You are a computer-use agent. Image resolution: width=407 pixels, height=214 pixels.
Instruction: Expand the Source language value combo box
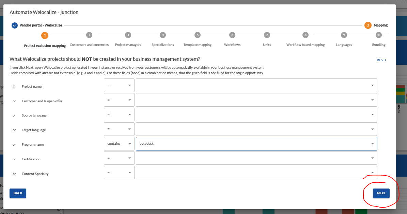pyautogui.click(x=256, y=114)
